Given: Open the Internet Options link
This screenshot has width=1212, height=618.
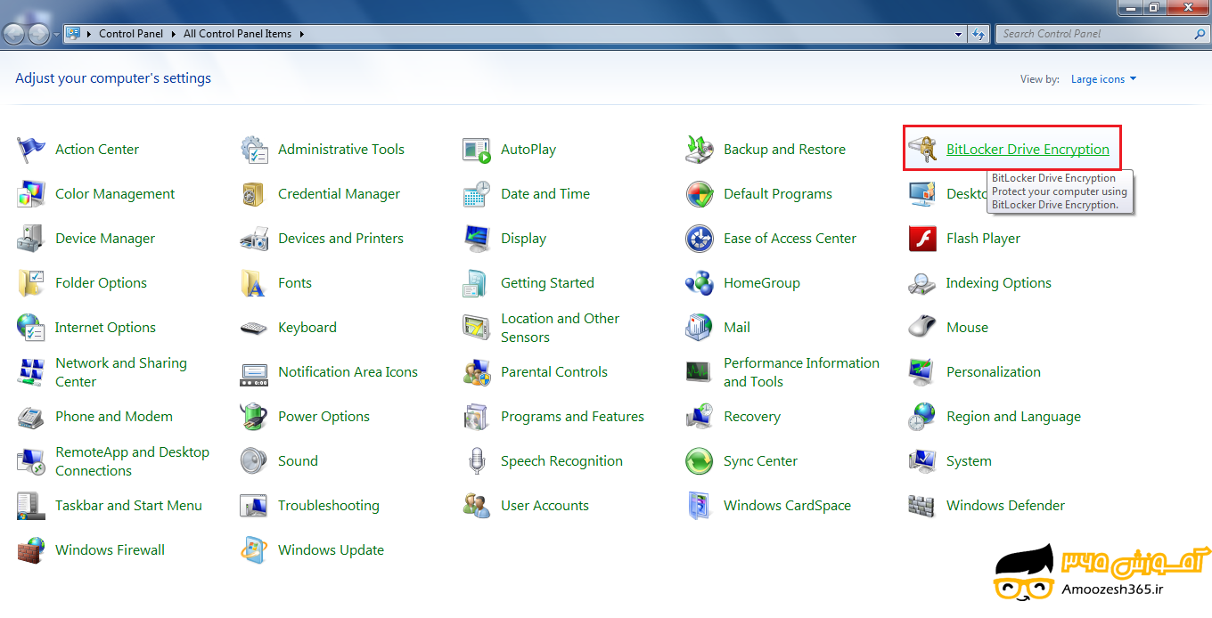Looking at the screenshot, I should pos(105,328).
